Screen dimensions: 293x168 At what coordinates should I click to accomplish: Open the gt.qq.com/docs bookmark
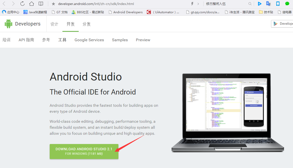203,12
